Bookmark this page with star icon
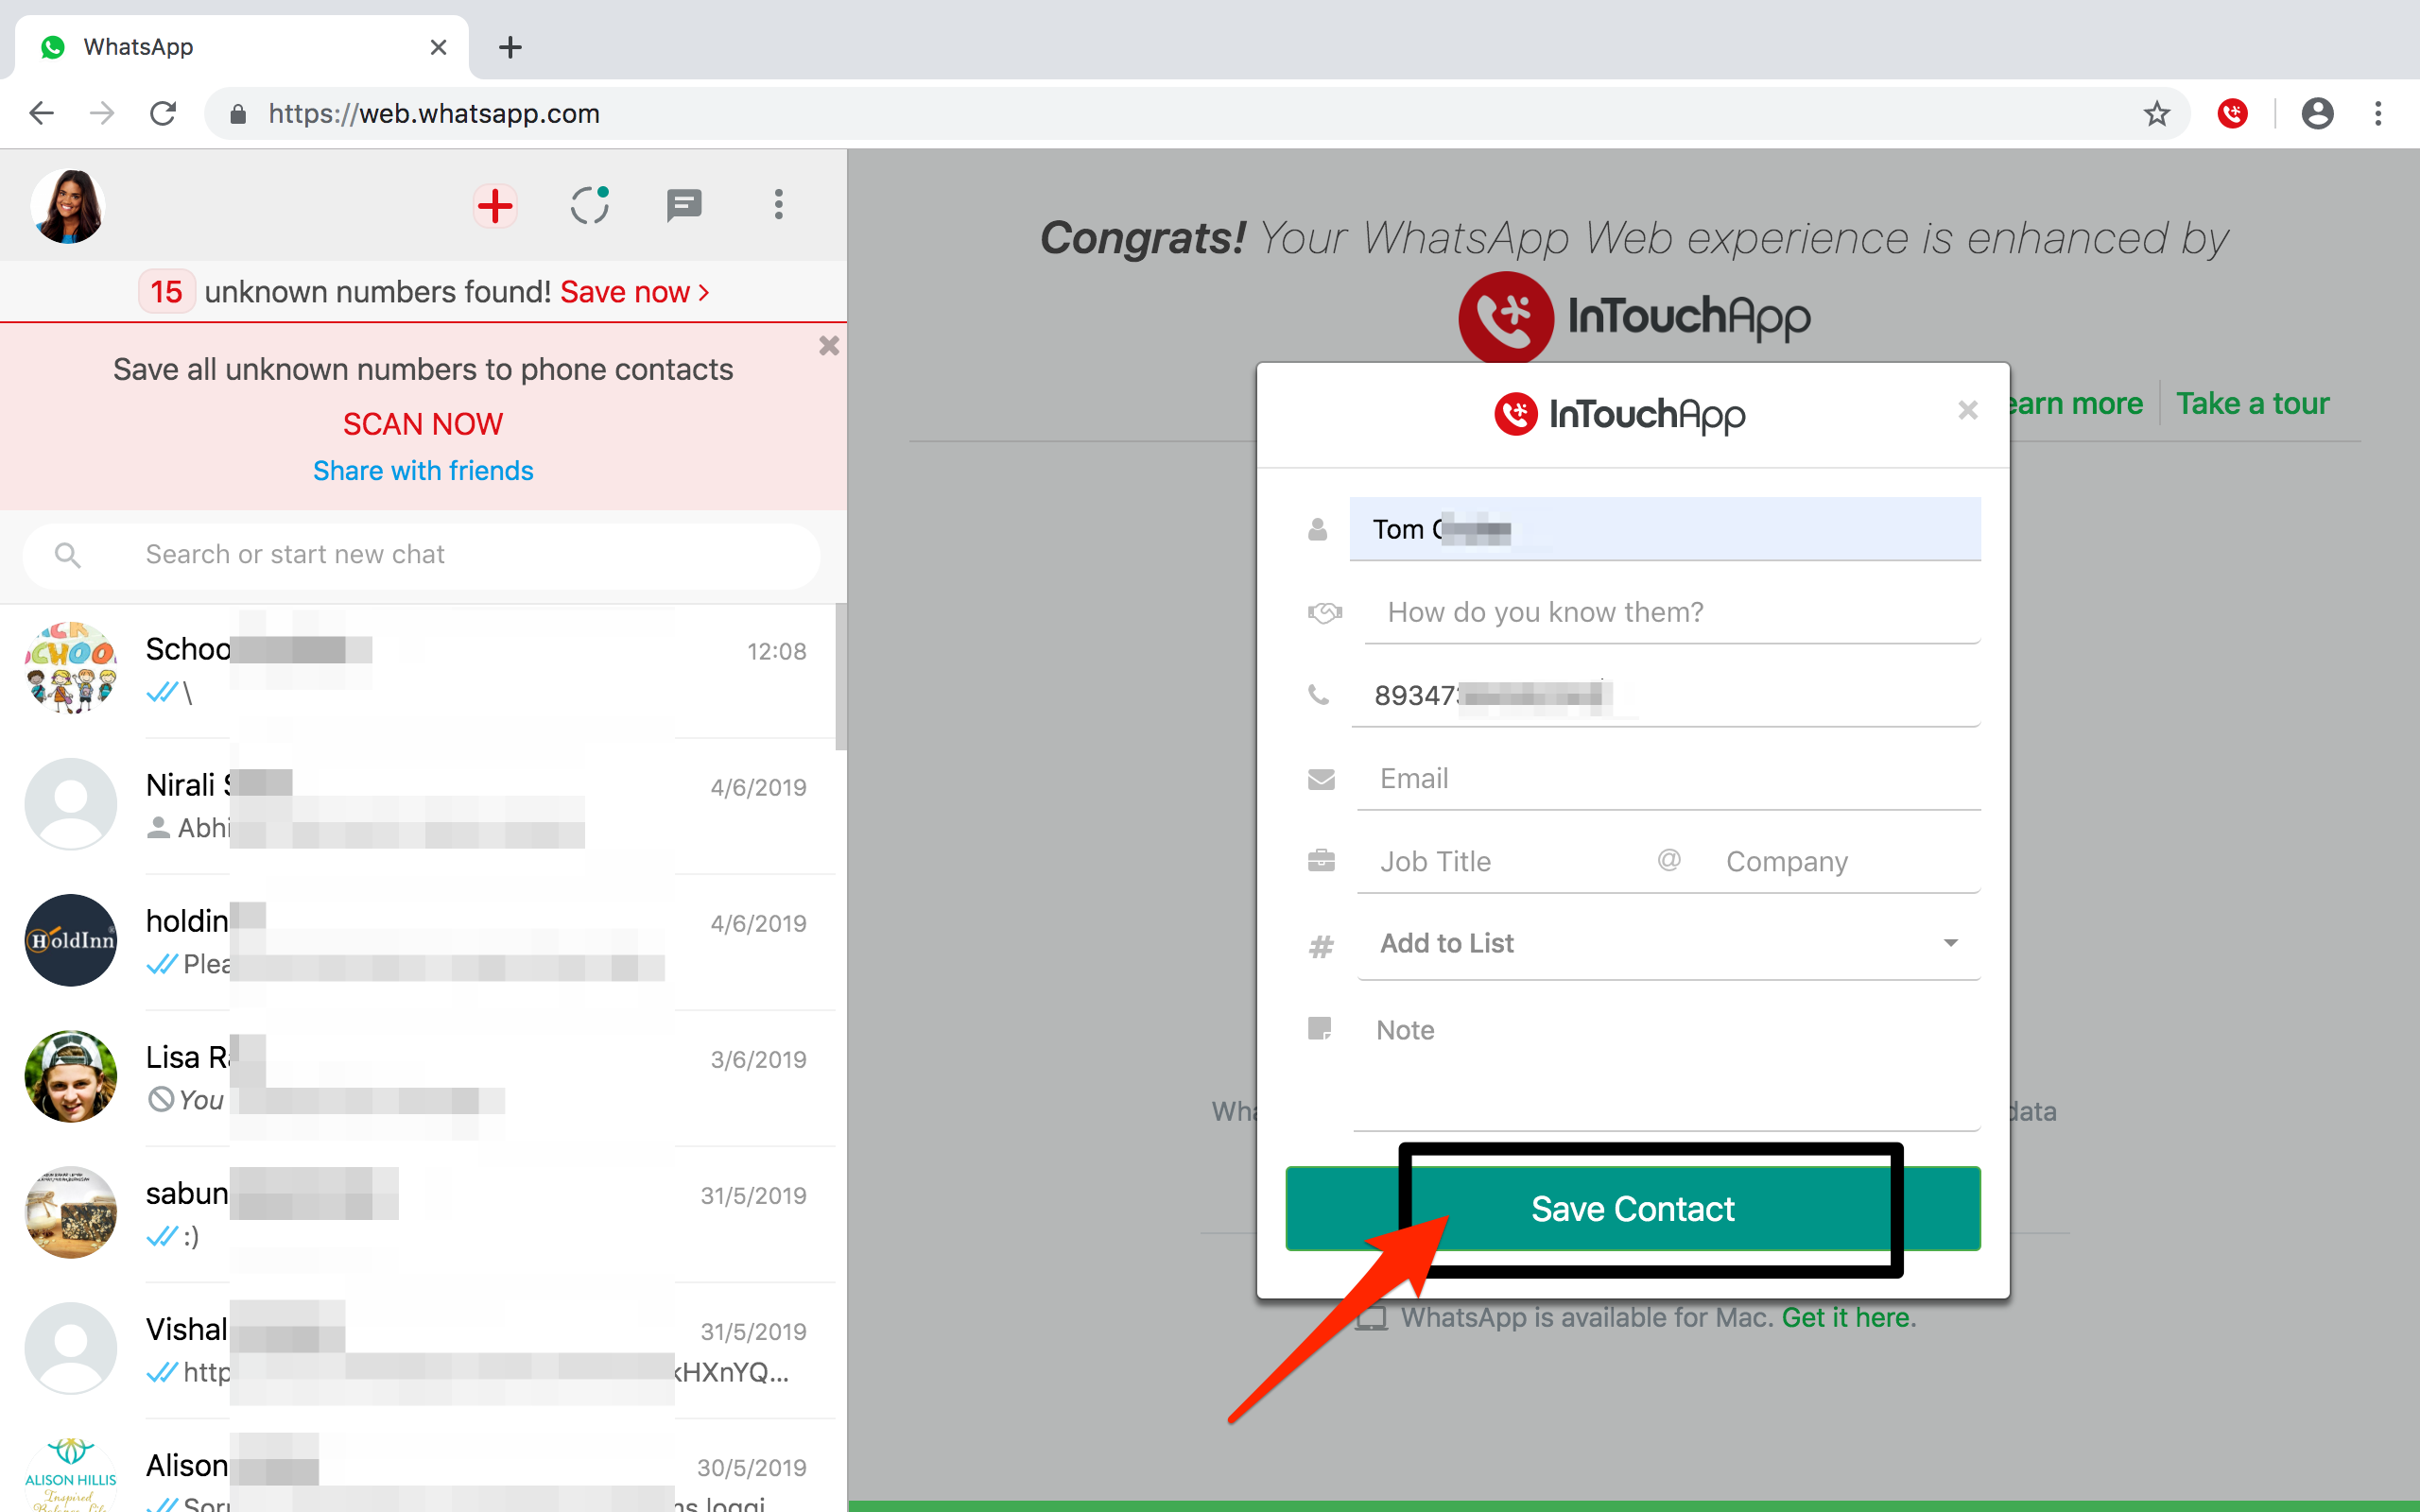This screenshot has width=2420, height=1512. pos(2156,113)
